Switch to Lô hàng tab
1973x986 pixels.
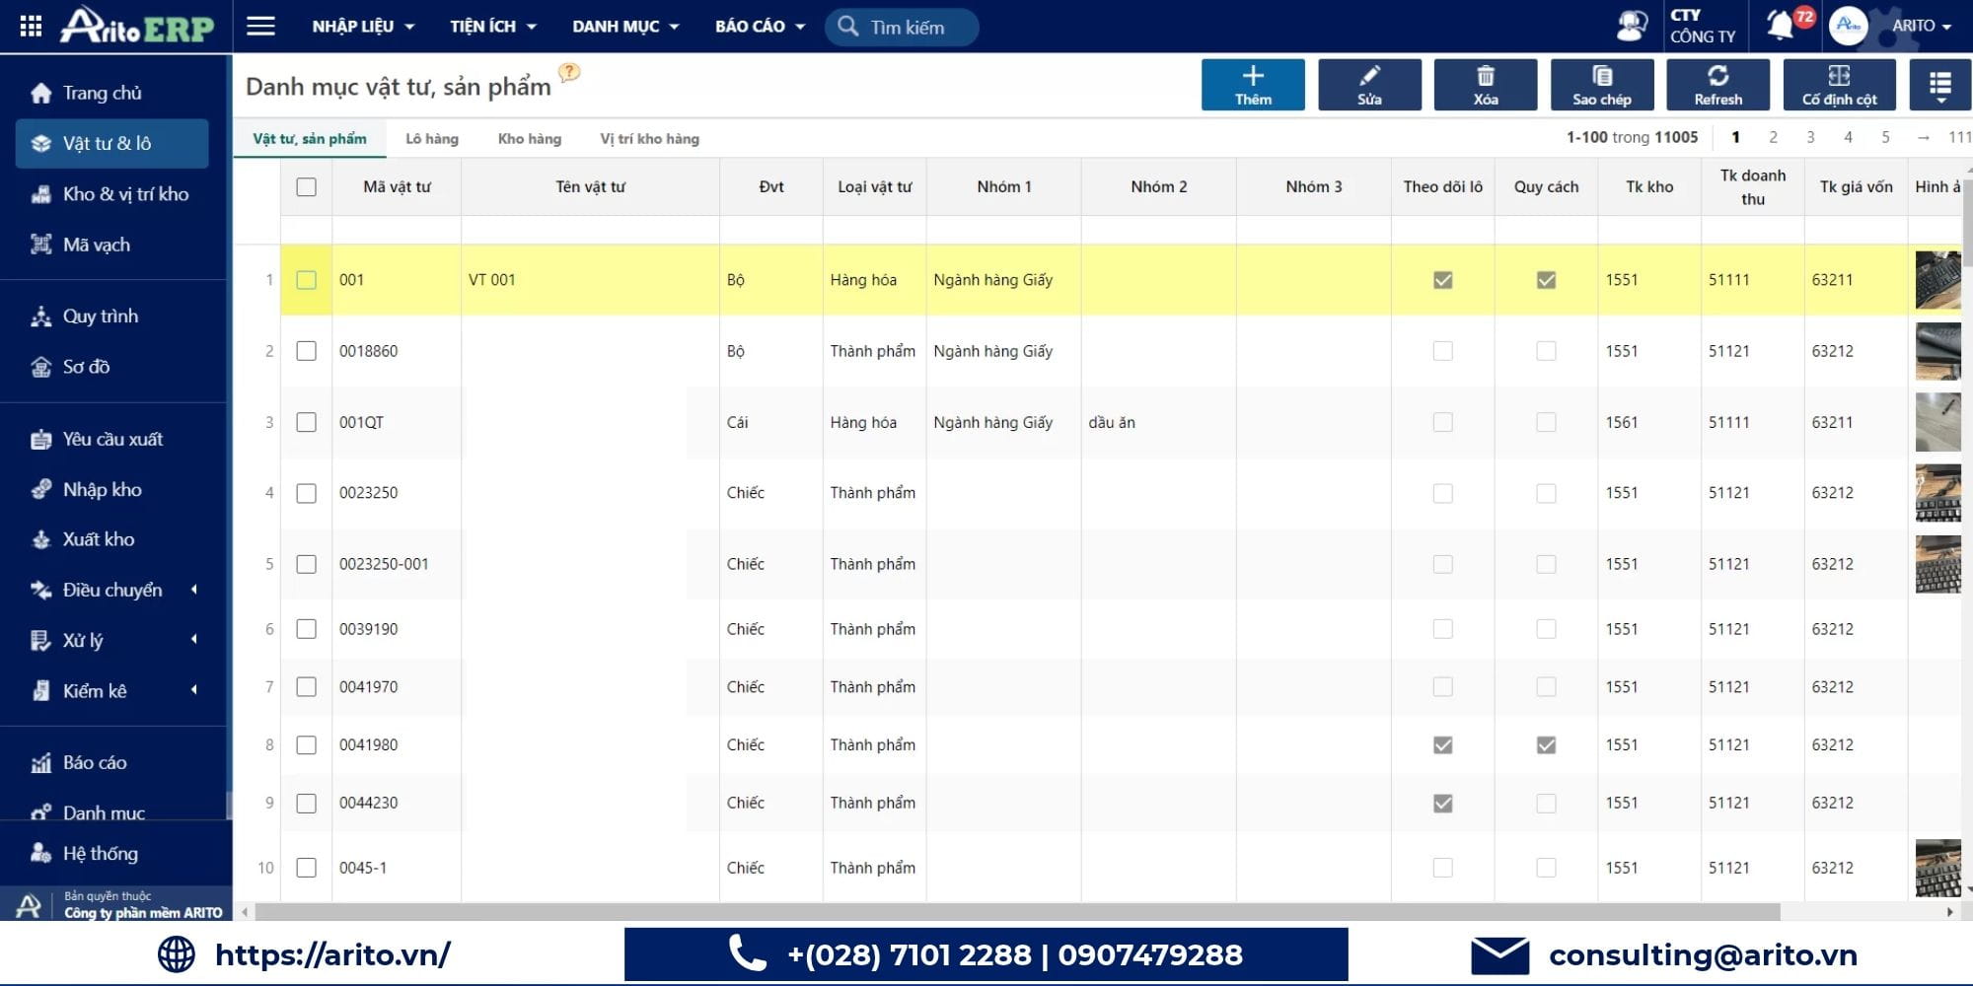tap(432, 139)
